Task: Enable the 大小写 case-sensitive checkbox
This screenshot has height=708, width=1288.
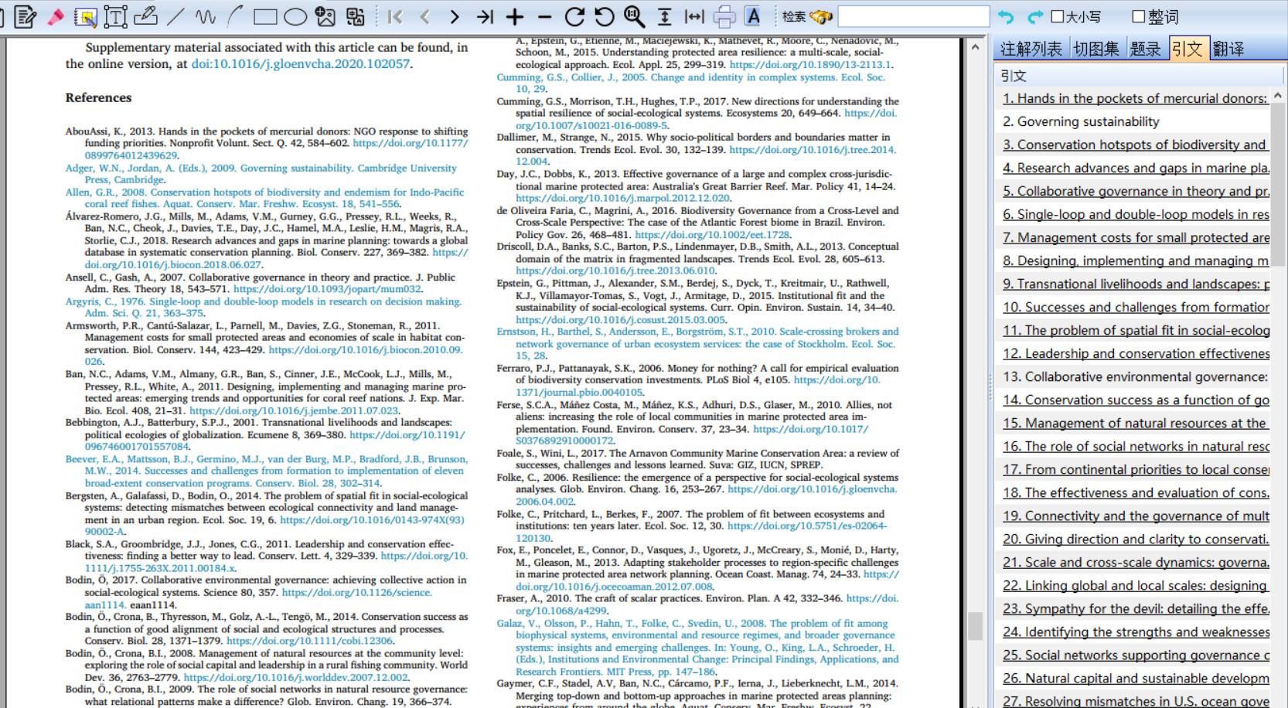Action: [x=1058, y=16]
